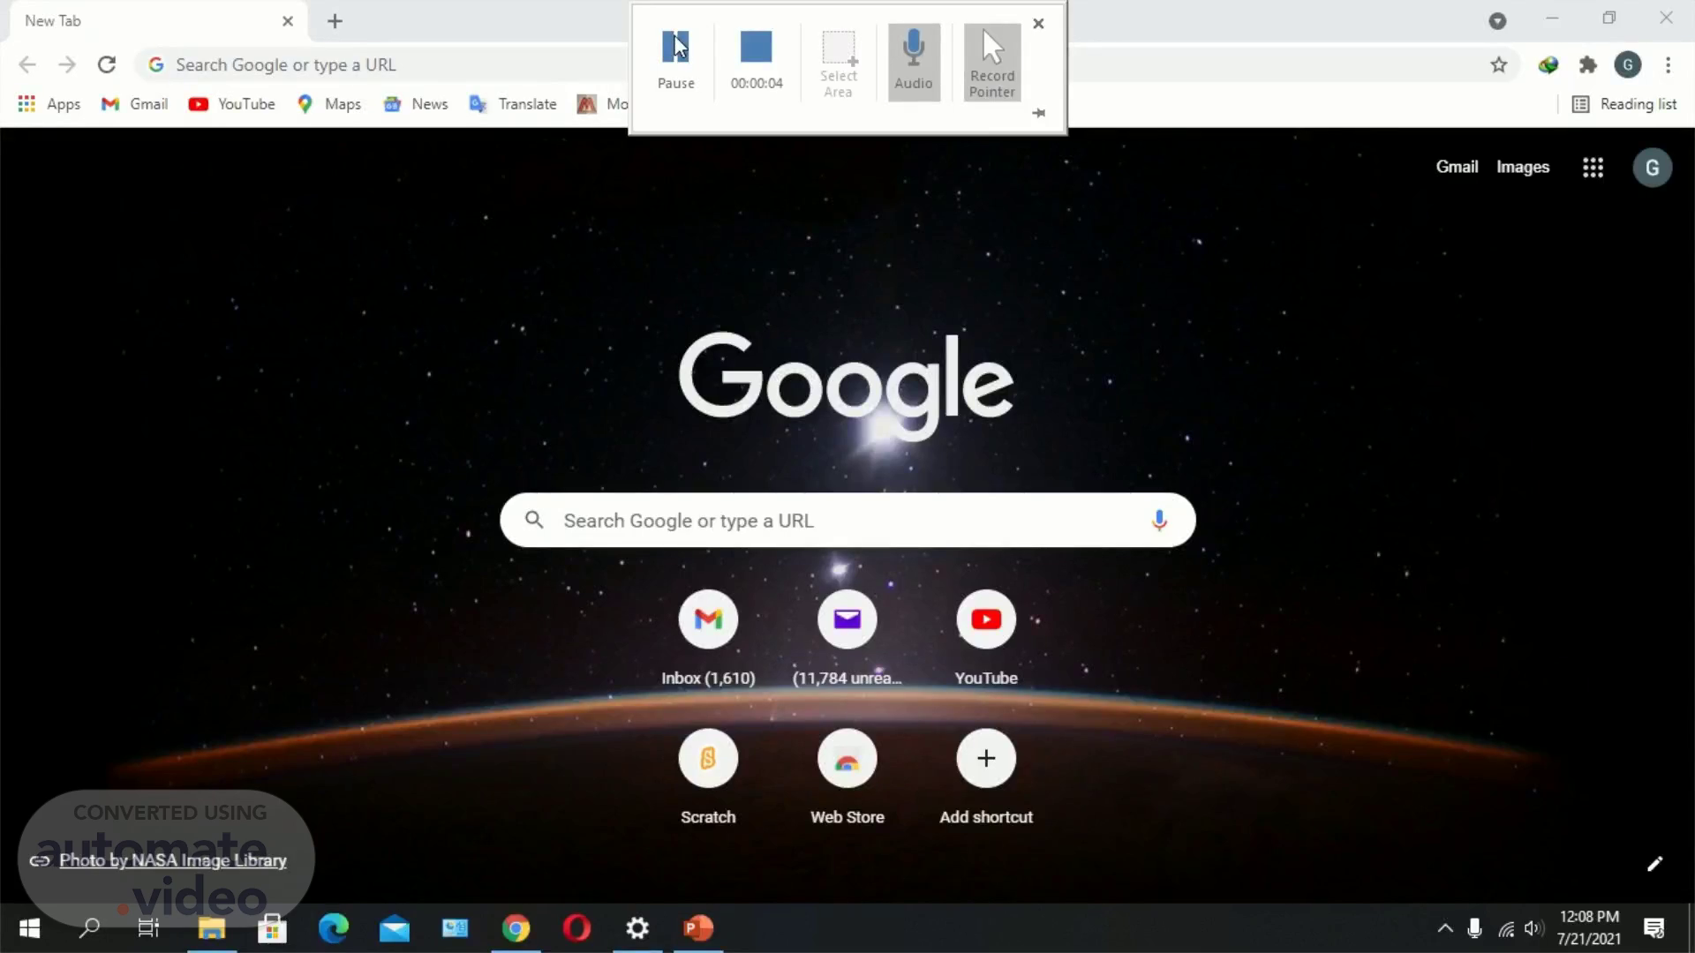Reload the current page
The image size is (1695, 953).
107,64
